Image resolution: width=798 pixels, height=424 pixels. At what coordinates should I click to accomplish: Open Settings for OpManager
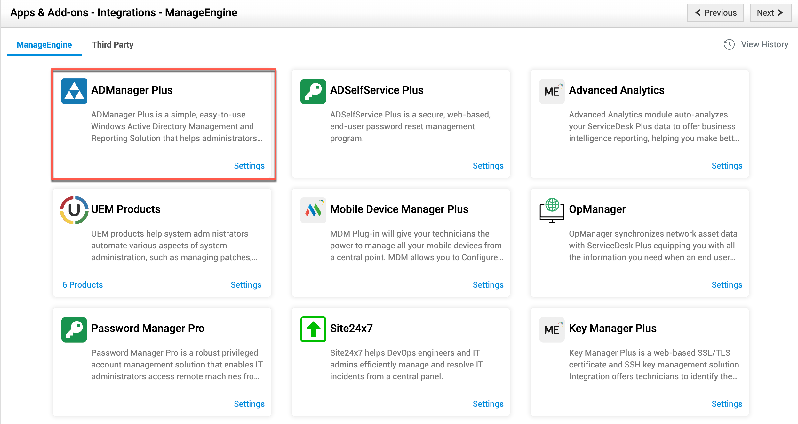(727, 285)
